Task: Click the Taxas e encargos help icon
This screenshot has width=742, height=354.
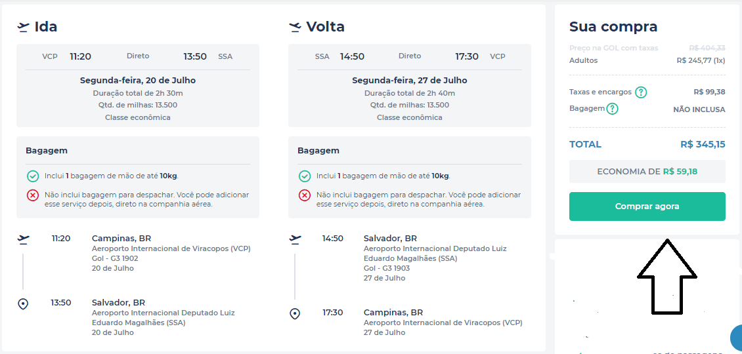Action: (x=641, y=92)
